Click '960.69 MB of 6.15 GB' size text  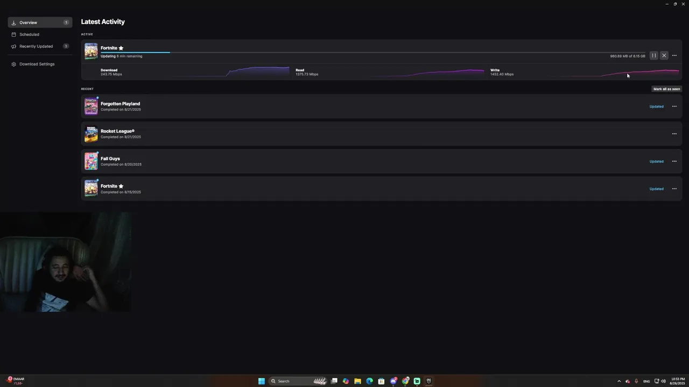coord(628,56)
